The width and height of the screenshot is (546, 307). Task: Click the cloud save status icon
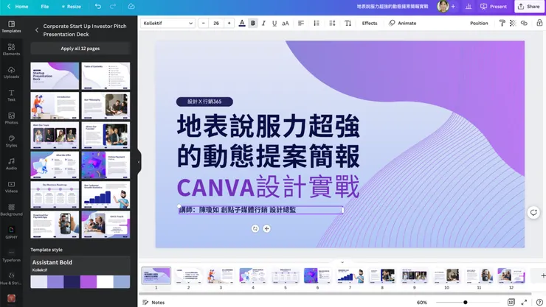pos(131,6)
